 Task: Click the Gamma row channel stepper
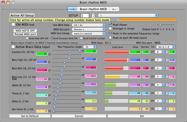[x=167, y=52]
